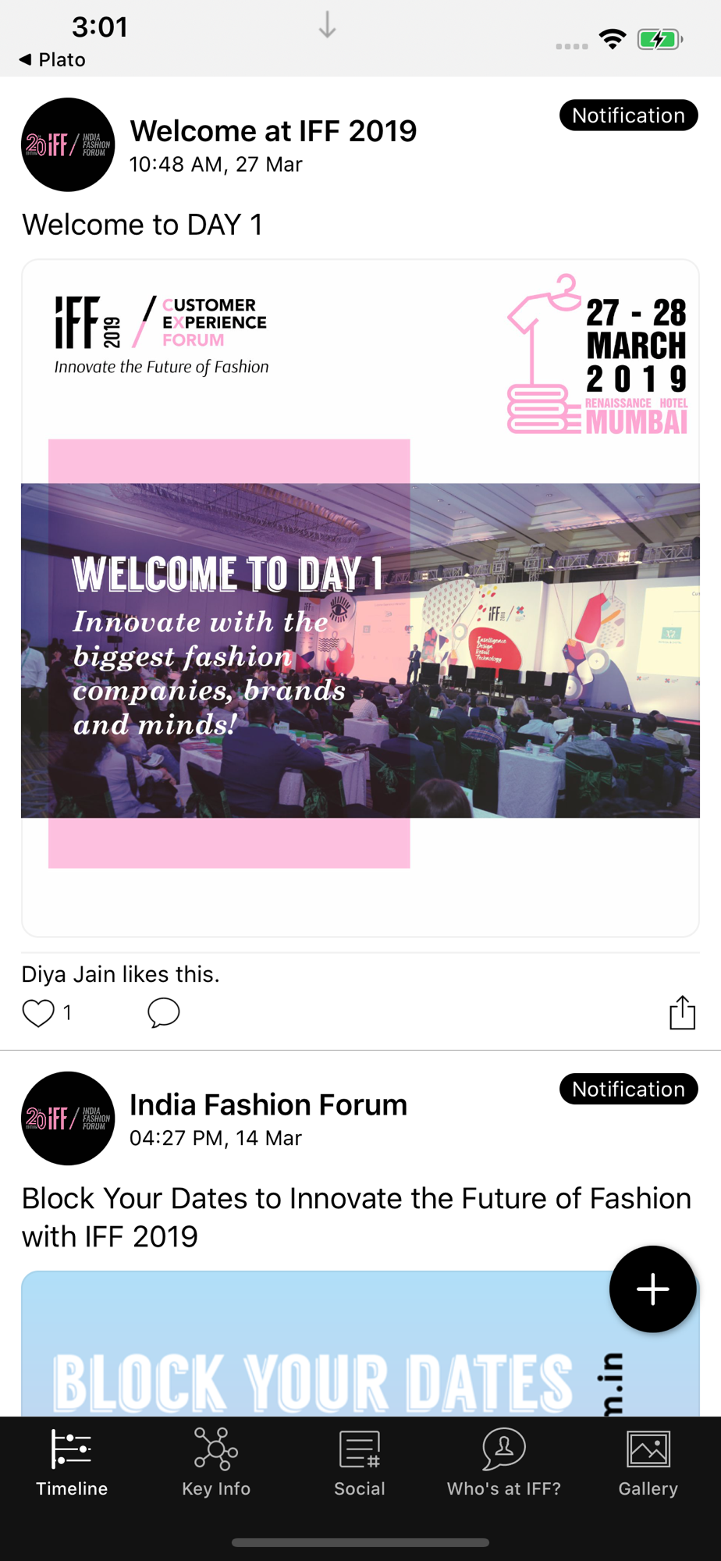
Task: Open the Block Your Dates image
Action: (x=360, y=1344)
